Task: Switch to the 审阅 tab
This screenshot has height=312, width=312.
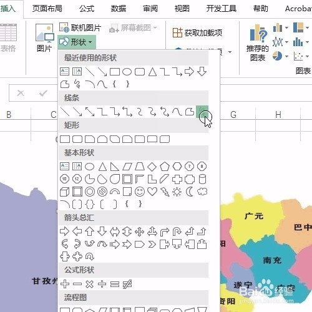Action: click(150, 9)
